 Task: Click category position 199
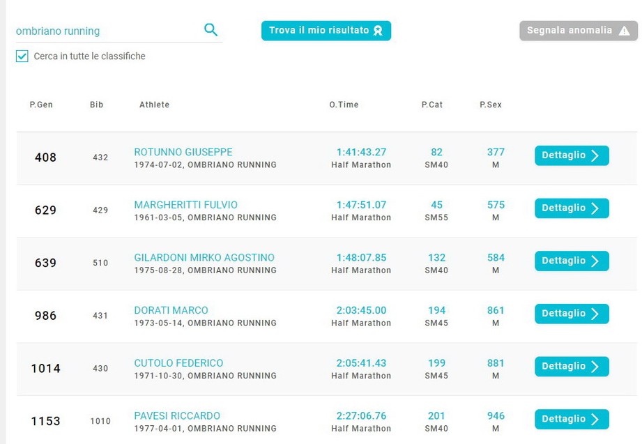436,363
